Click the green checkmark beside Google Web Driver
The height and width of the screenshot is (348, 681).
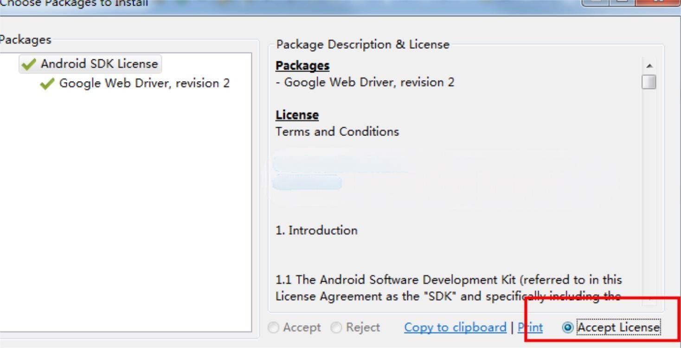click(x=47, y=84)
